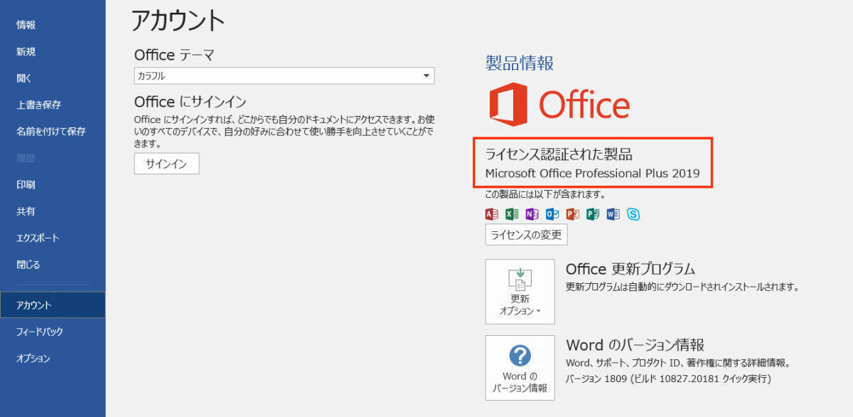This screenshot has height=417, width=853.
Task: Click the PowerPoint app icon
Action: coord(572,214)
